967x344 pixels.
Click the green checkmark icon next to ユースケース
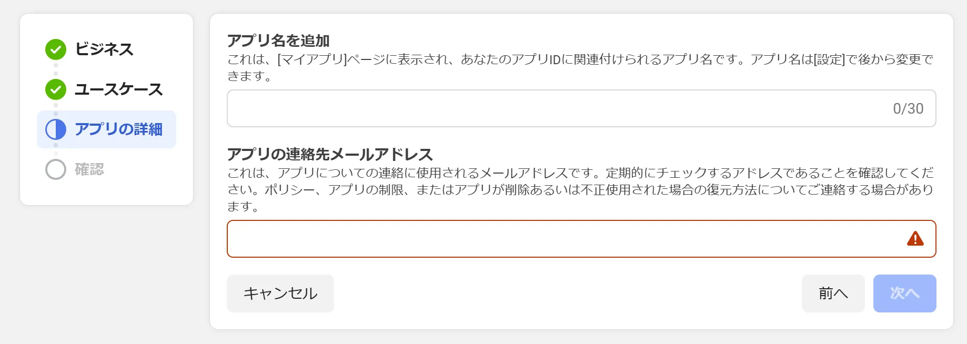pos(55,89)
